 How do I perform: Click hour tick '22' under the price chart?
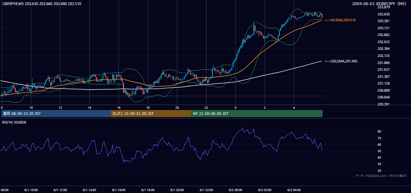coord(206,107)
